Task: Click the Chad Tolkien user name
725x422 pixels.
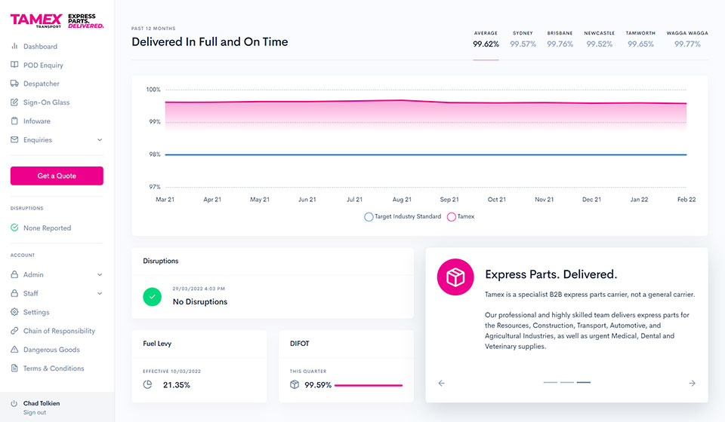Action: pos(42,403)
